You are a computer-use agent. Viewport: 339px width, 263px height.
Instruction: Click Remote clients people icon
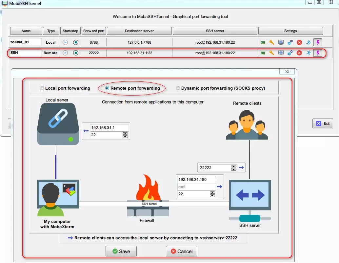coord(247,125)
